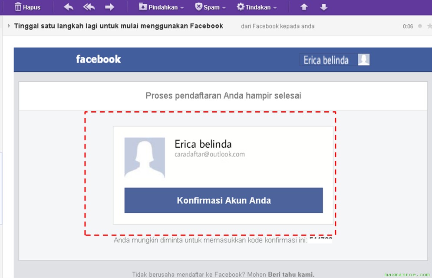
Task: Click the Hapus trash icon
Action: coord(18,7)
